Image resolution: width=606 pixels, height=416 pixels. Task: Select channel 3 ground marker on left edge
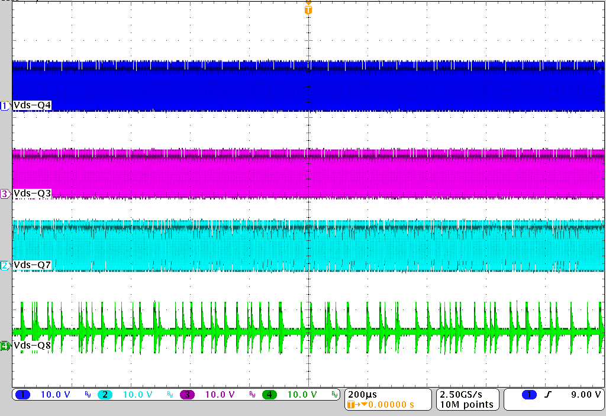5,194
